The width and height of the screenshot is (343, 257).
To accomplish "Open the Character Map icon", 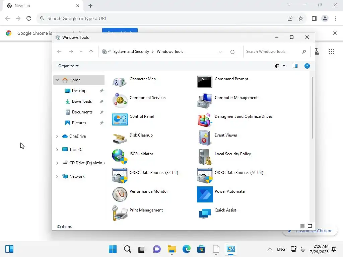I will pos(120,82).
